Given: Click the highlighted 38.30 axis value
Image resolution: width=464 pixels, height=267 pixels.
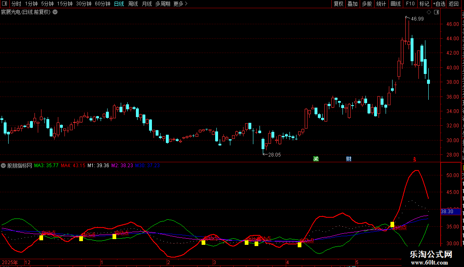Looking at the screenshot, I should coord(451,212).
